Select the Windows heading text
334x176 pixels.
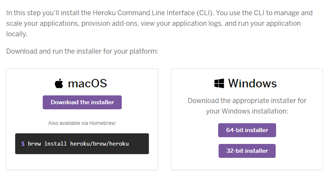point(252,83)
